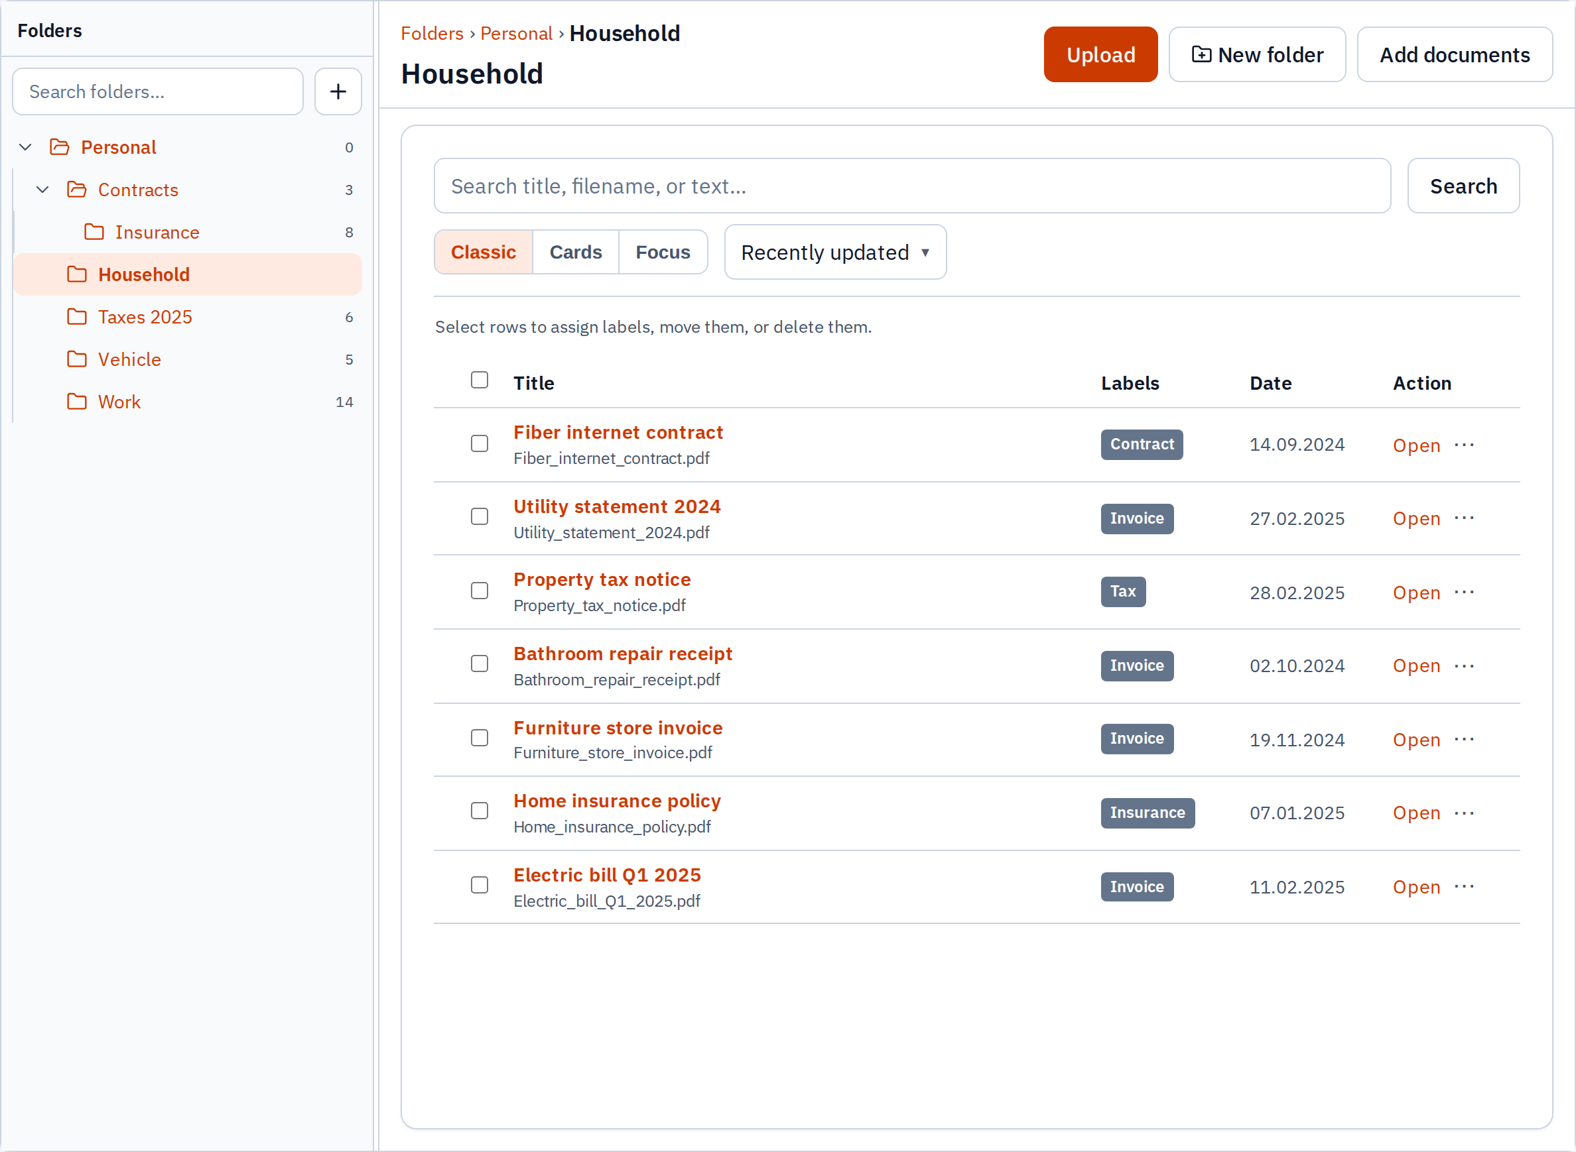Check the Utility statement 2024 row
The width and height of the screenshot is (1576, 1152).
coord(480,517)
